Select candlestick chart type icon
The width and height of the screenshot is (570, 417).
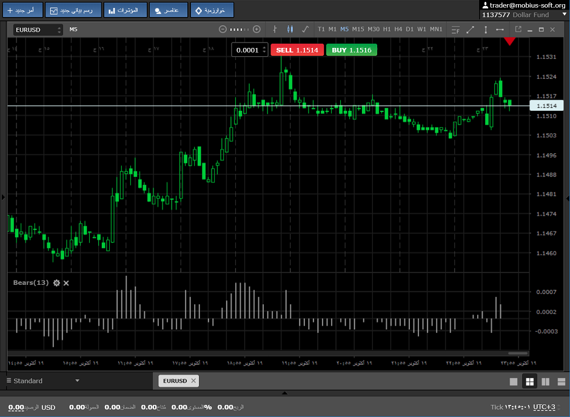tap(289, 29)
